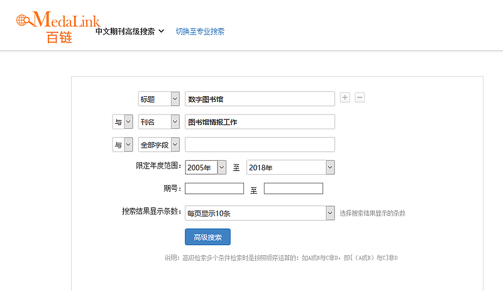Open the 2005年 start year dropdown

205,167
